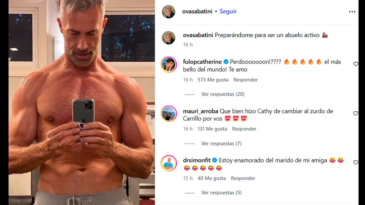The width and height of the screenshot is (365, 205).
Task: Open the mauri_arroba username link
Action: click(x=201, y=111)
